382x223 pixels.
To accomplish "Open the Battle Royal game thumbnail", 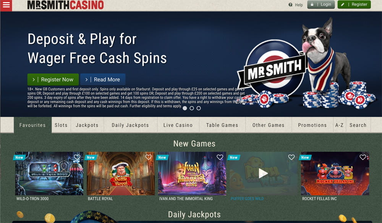I will [x=121, y=174].
